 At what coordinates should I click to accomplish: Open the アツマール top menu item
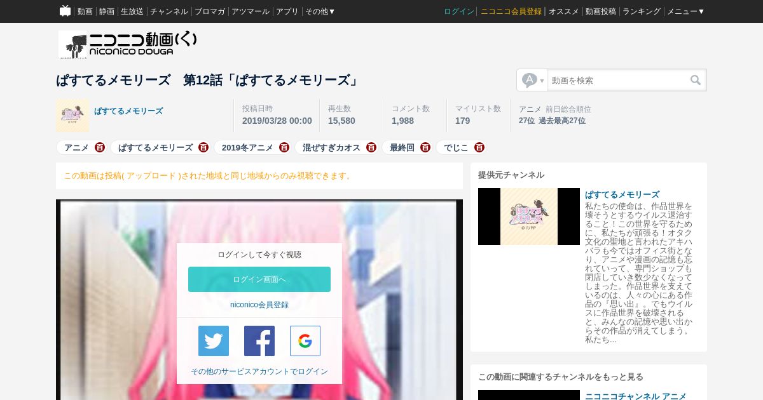251,11
